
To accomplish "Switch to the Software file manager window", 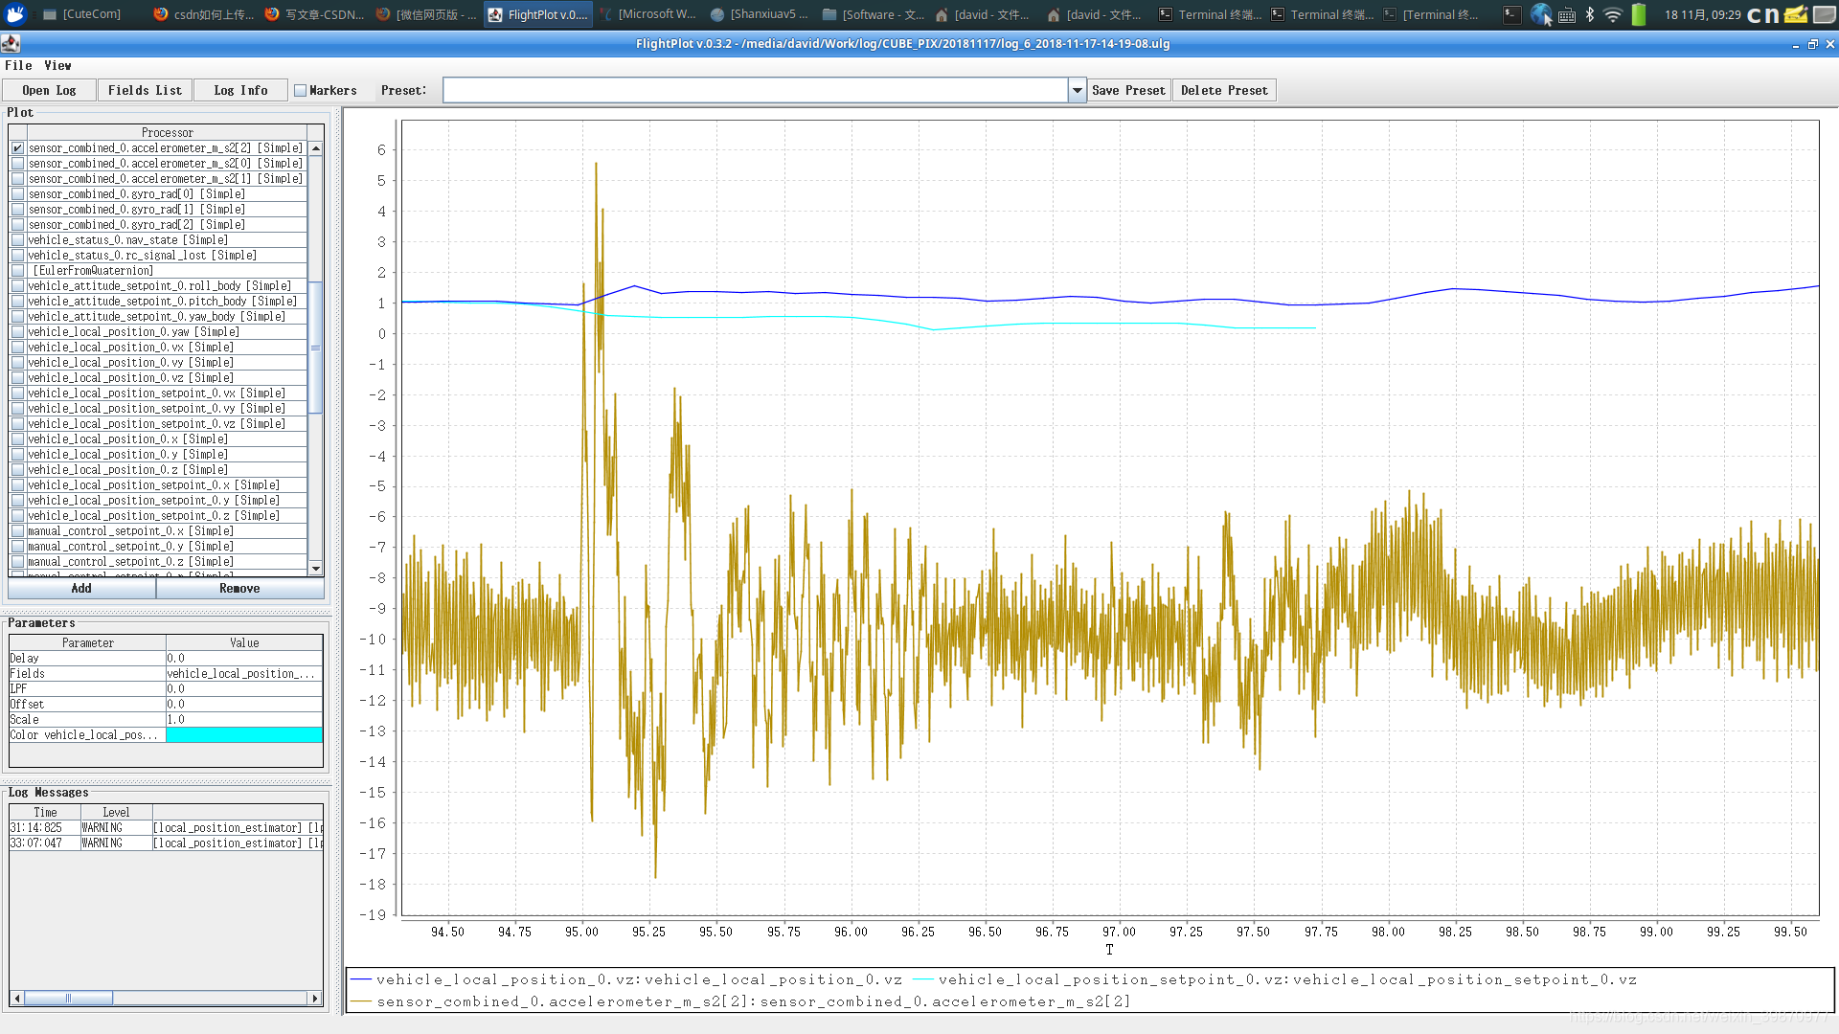I will [874, 14].
